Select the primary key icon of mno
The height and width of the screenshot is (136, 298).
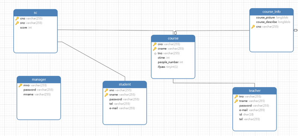[x=20, y=85]
